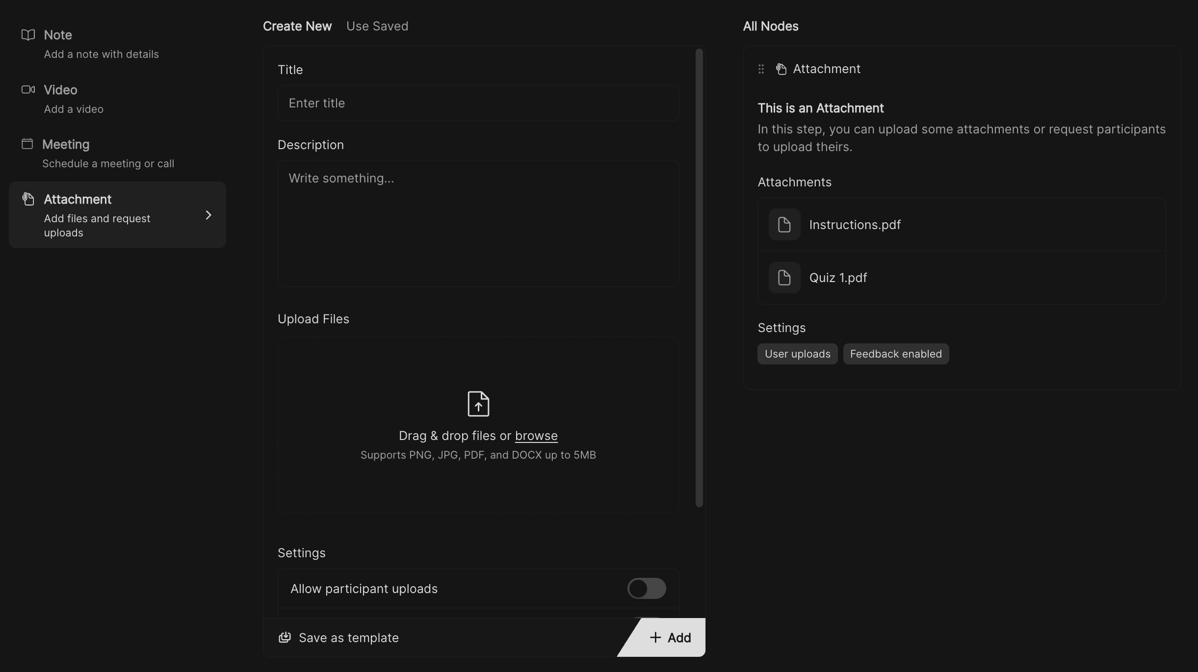
Task: Click the Save as template icon
Action: [x=285, y=637]
